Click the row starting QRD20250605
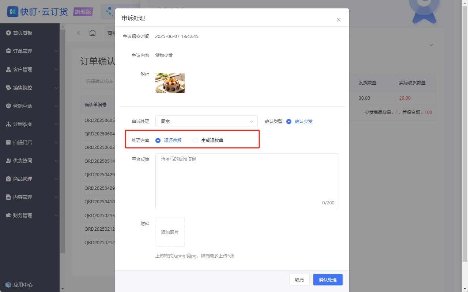Viewport: 468px width, 292px height. [98, 120]
